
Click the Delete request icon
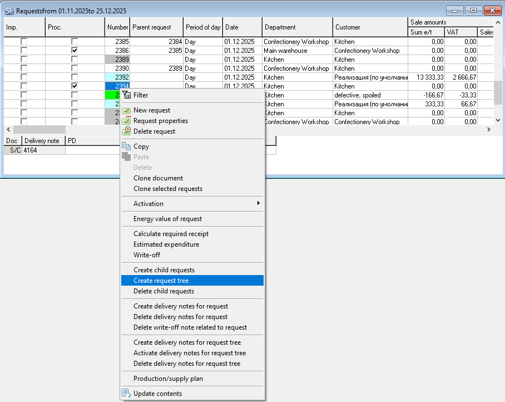coord(126,131)
